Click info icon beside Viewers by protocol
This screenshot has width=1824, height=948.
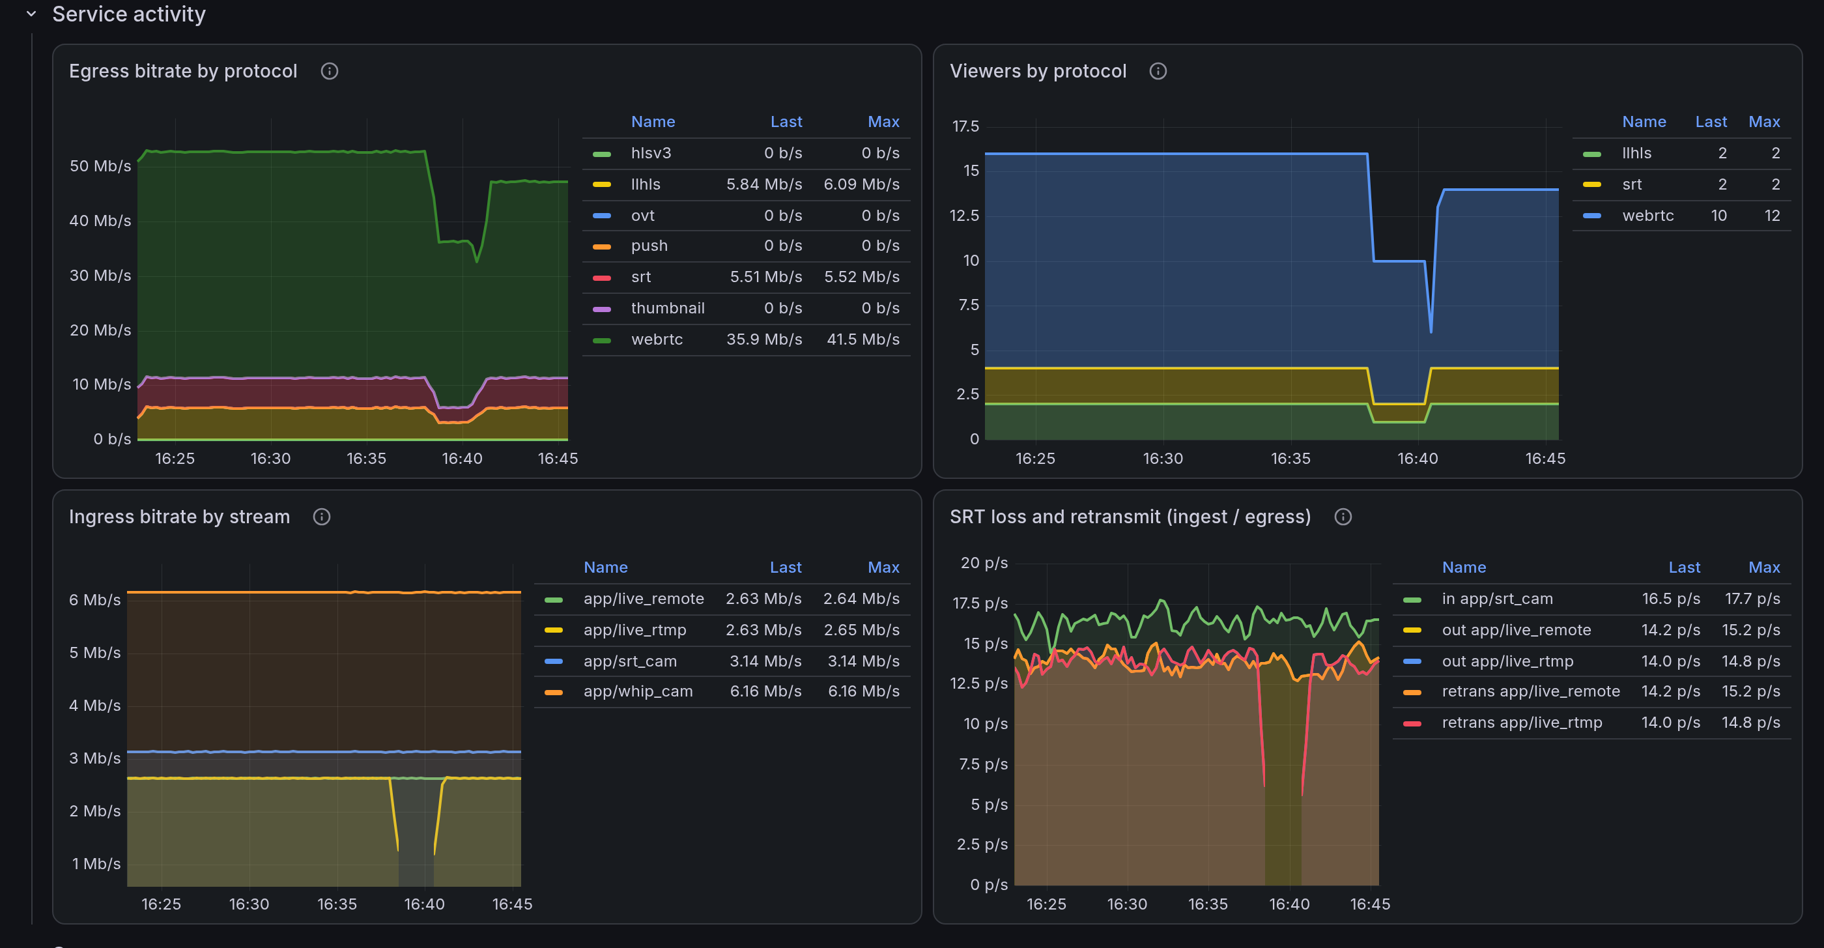pos(1158,71)
